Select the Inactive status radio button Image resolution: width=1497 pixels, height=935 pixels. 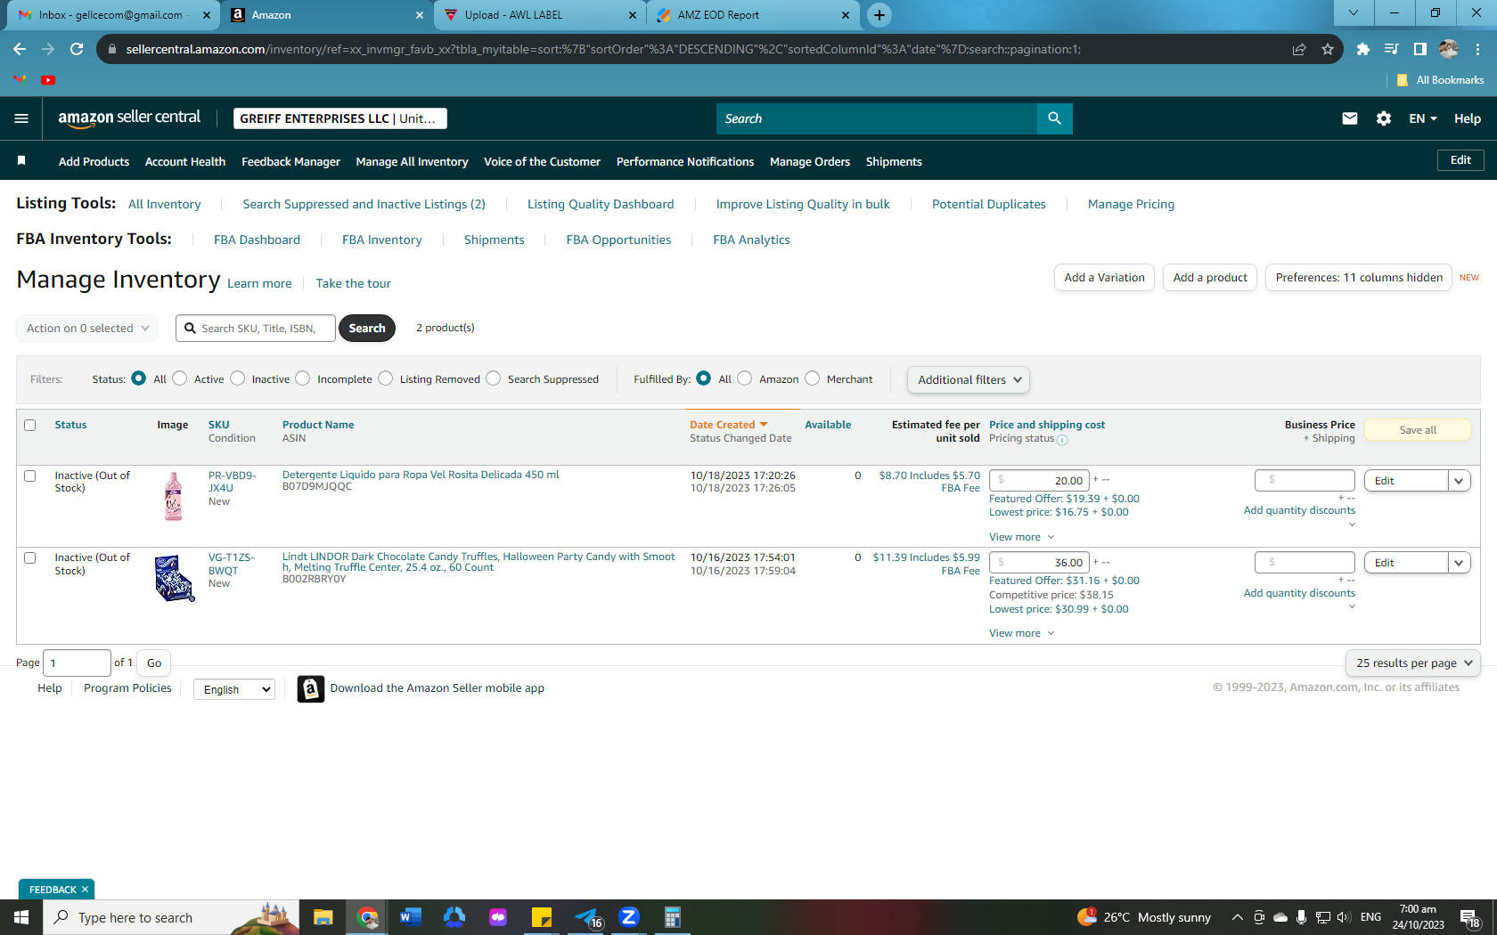tap(237, 378)
